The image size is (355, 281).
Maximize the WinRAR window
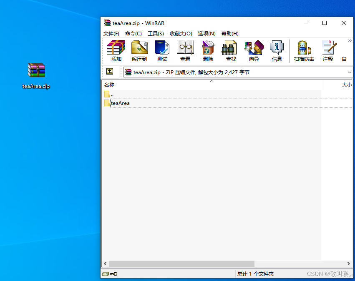click(325, 23)
